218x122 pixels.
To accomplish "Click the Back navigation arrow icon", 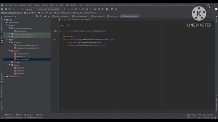I will click(x=14, y=9).
